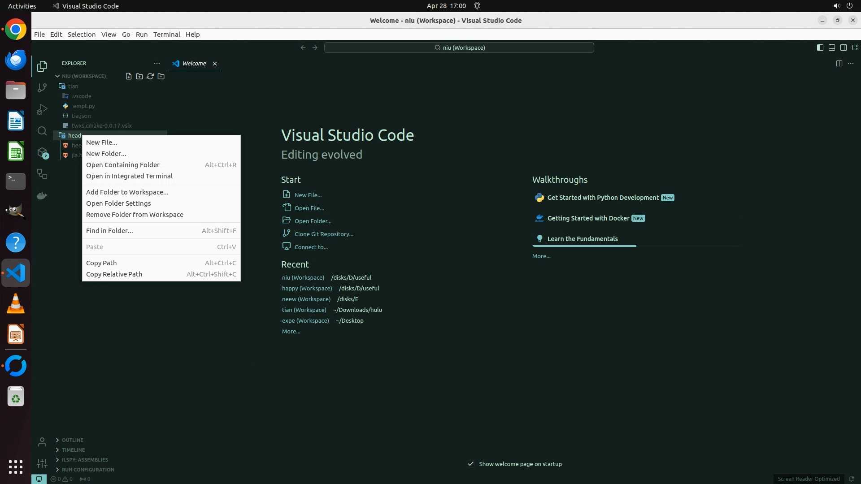Toggle the Panel layout button
861x484 pixels.
(831, 48)
